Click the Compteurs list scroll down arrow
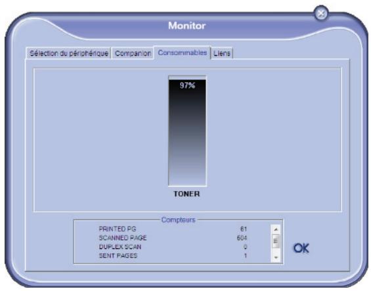Viewport: 371px width, 291px height. [x=275, y=257]
